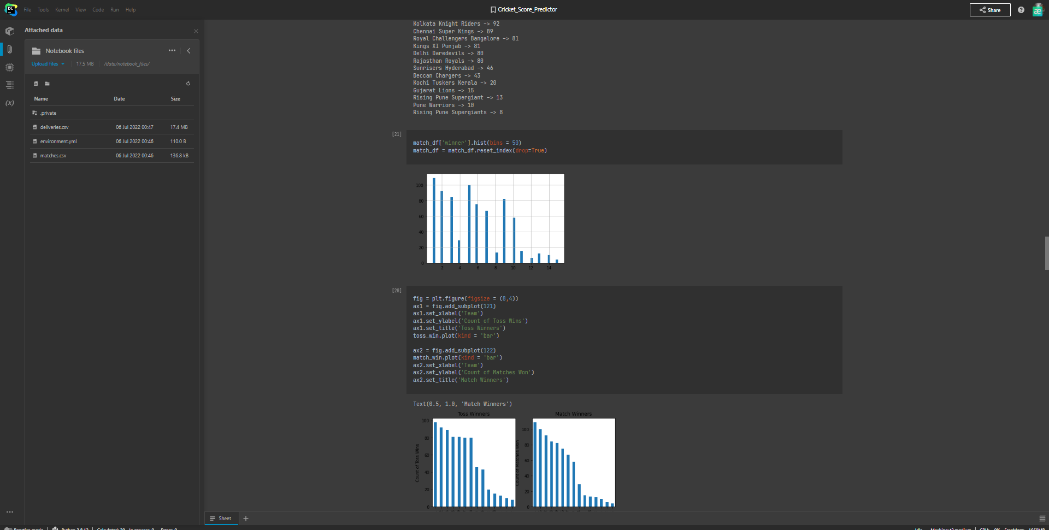Image resolution: width=1049 pixels, height=530 pixels.
Task: Open the Kernel menu
Action: coord(62,10)
